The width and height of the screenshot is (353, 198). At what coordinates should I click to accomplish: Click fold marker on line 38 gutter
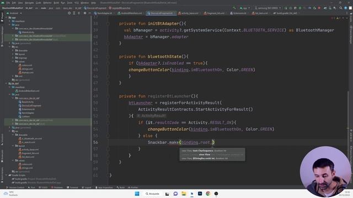point(108,24)
